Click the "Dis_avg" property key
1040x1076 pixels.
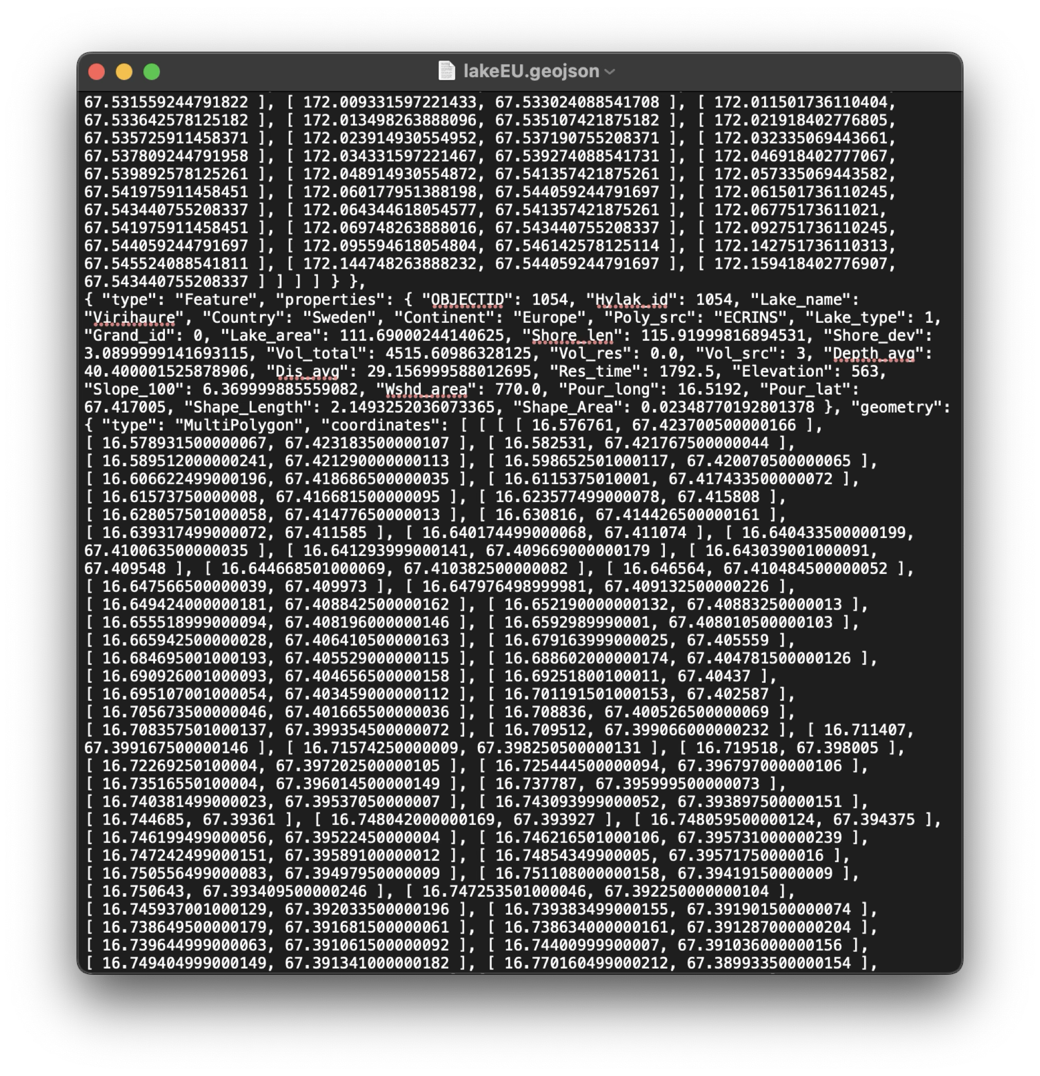point(307,372)
